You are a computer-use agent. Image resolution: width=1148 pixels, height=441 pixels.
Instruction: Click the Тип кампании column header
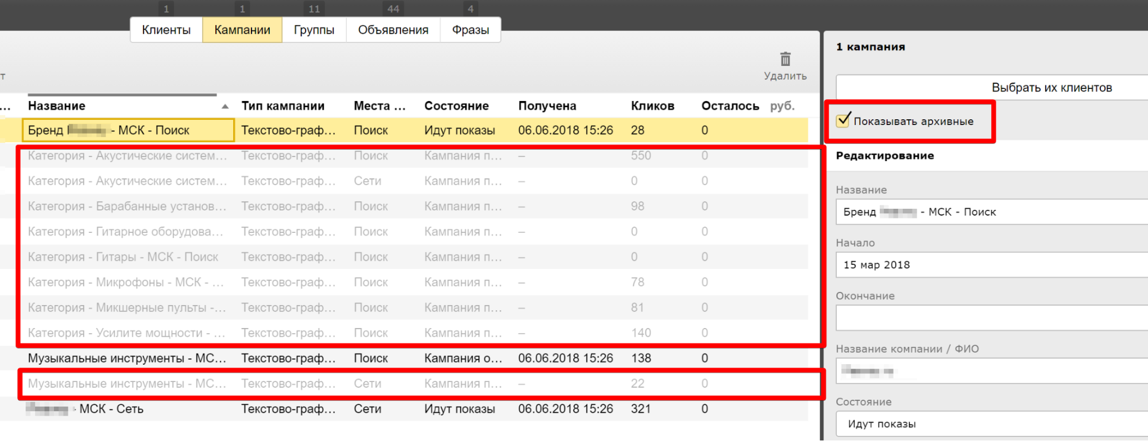point(283,106)
